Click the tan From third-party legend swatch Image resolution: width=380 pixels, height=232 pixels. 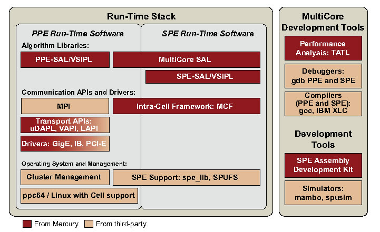89,224
